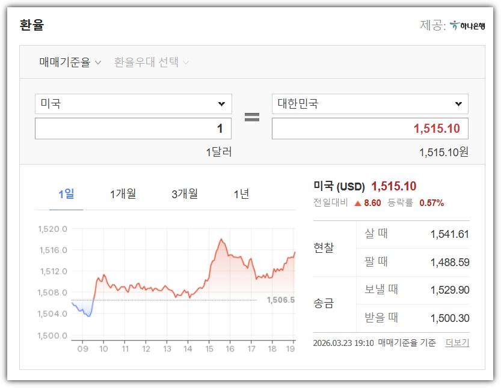Click the dollar amount input field showing 1
Image resolution: width=501 pixels, height=388 pixels.
point(132,128)
